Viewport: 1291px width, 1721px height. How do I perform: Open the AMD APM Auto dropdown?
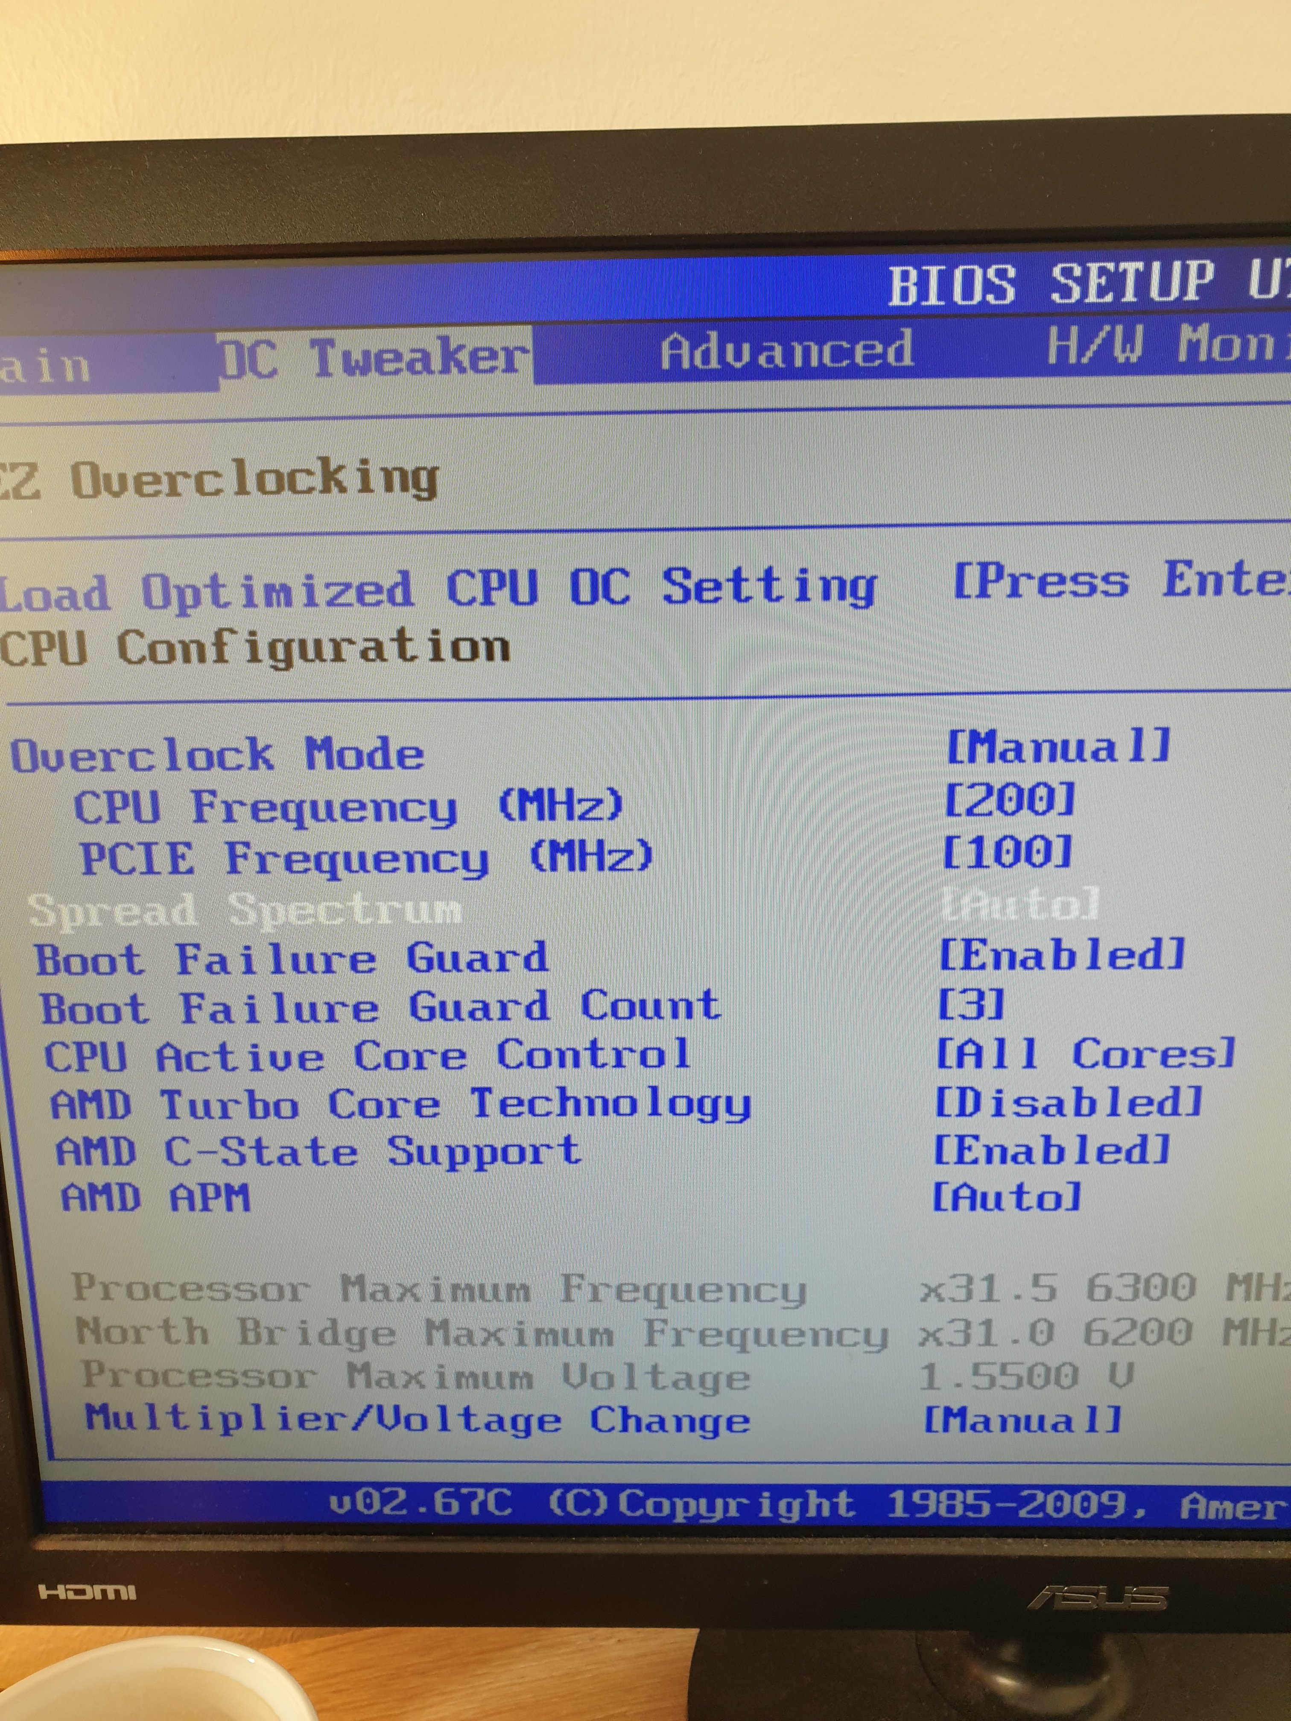pos(1006,1197)
